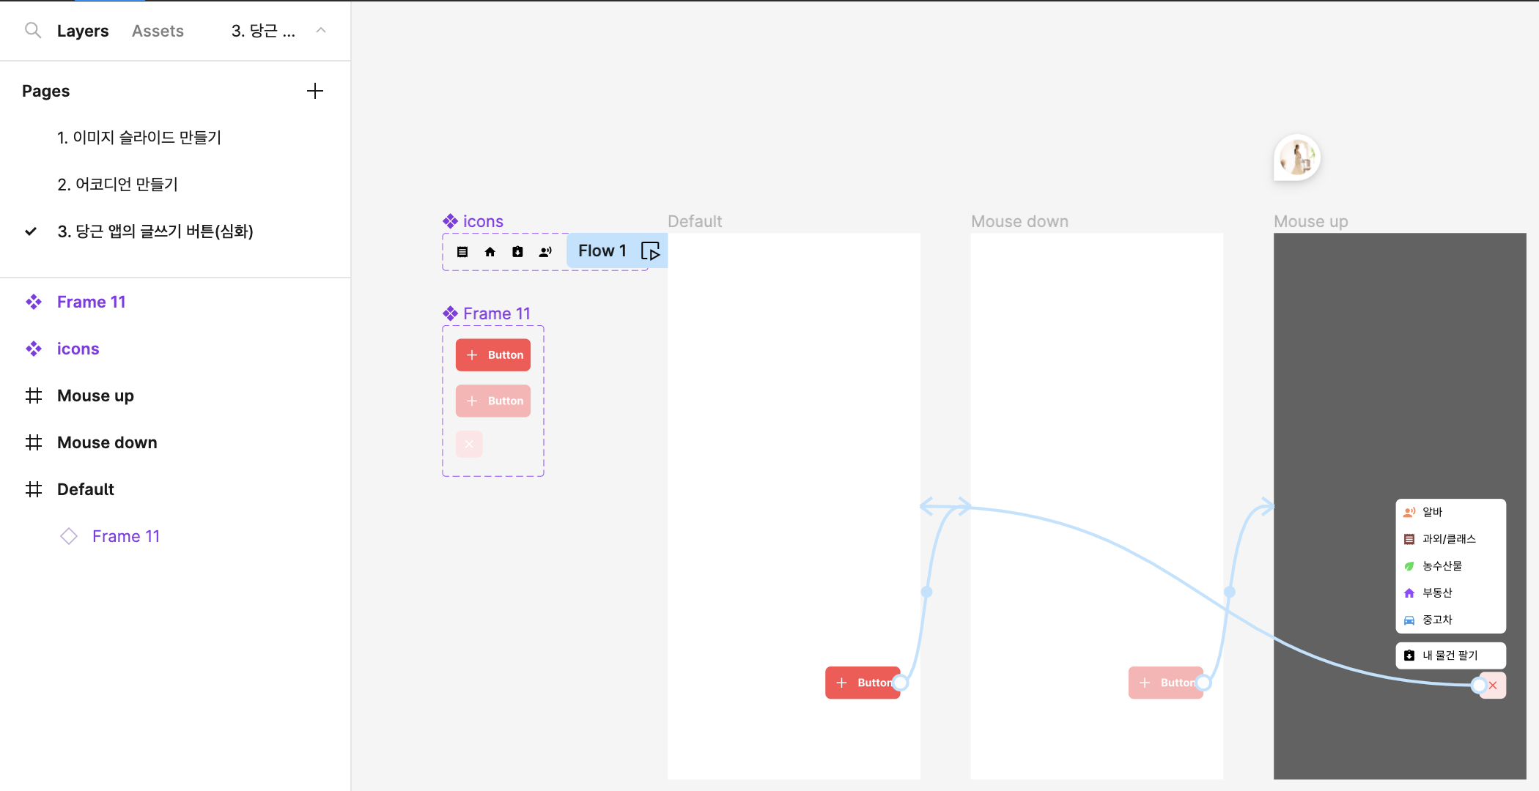Image resolution: width=1539 pixels, height=791 pixels.
Task: Switch to the Layers tab
Action: point(83,31)
